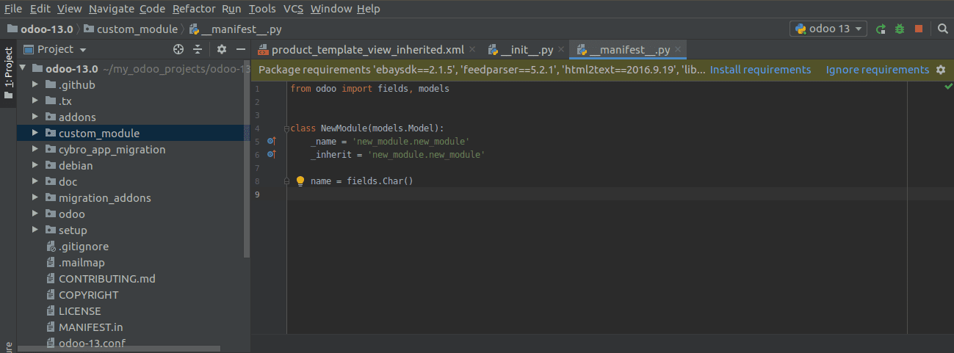
Task: Click Ignore requirements link
Action: 878,70
